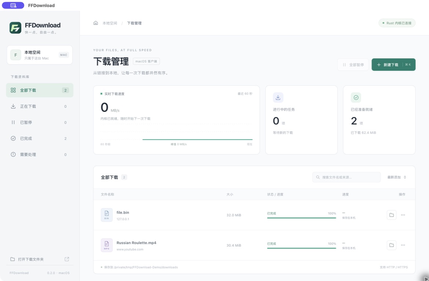
Task: Click 峰值 0 MB/s under the graph
Action: (x=179, y=144)
